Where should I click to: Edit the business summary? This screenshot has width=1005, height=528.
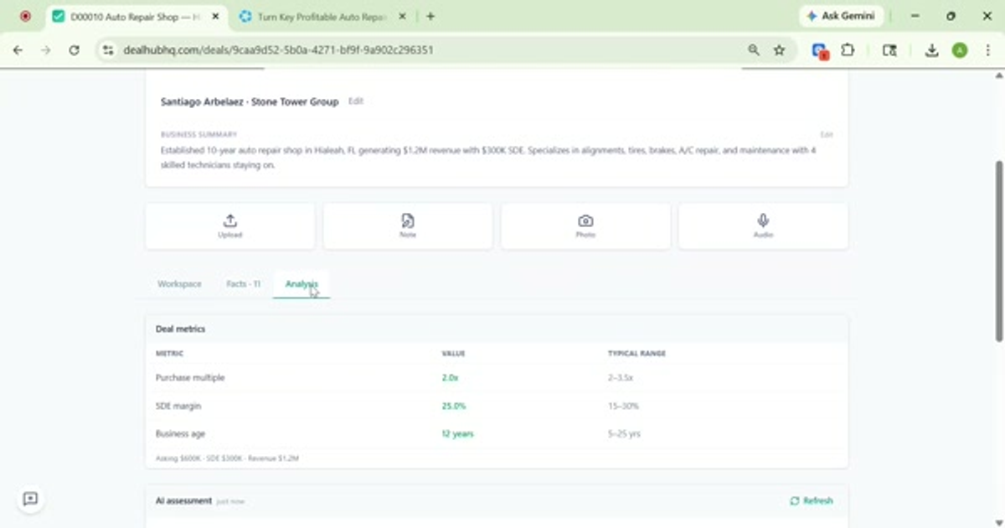point(826,134)
